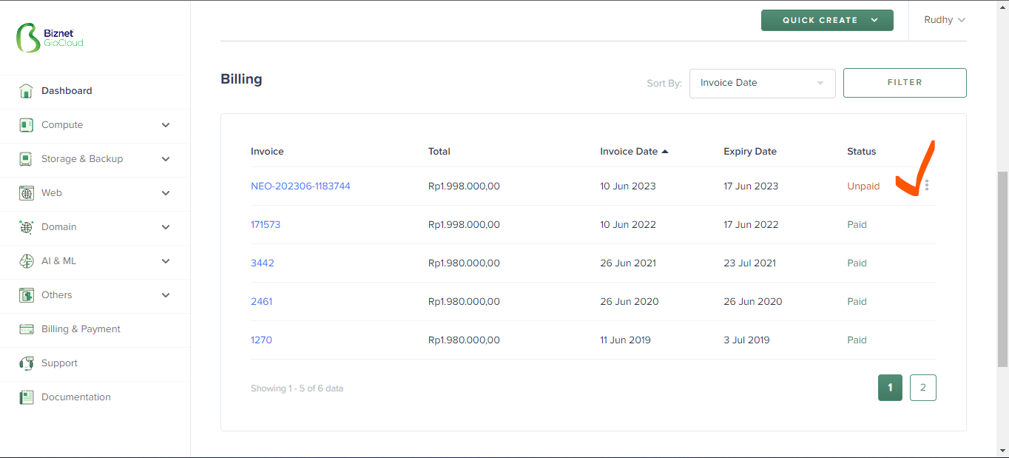Click the Web globe icon
Viewport: 1009px width, 458px height.
pos(26,193)
